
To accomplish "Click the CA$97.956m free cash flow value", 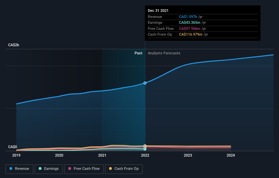I will pyautogui.click(x=190, y=29).
